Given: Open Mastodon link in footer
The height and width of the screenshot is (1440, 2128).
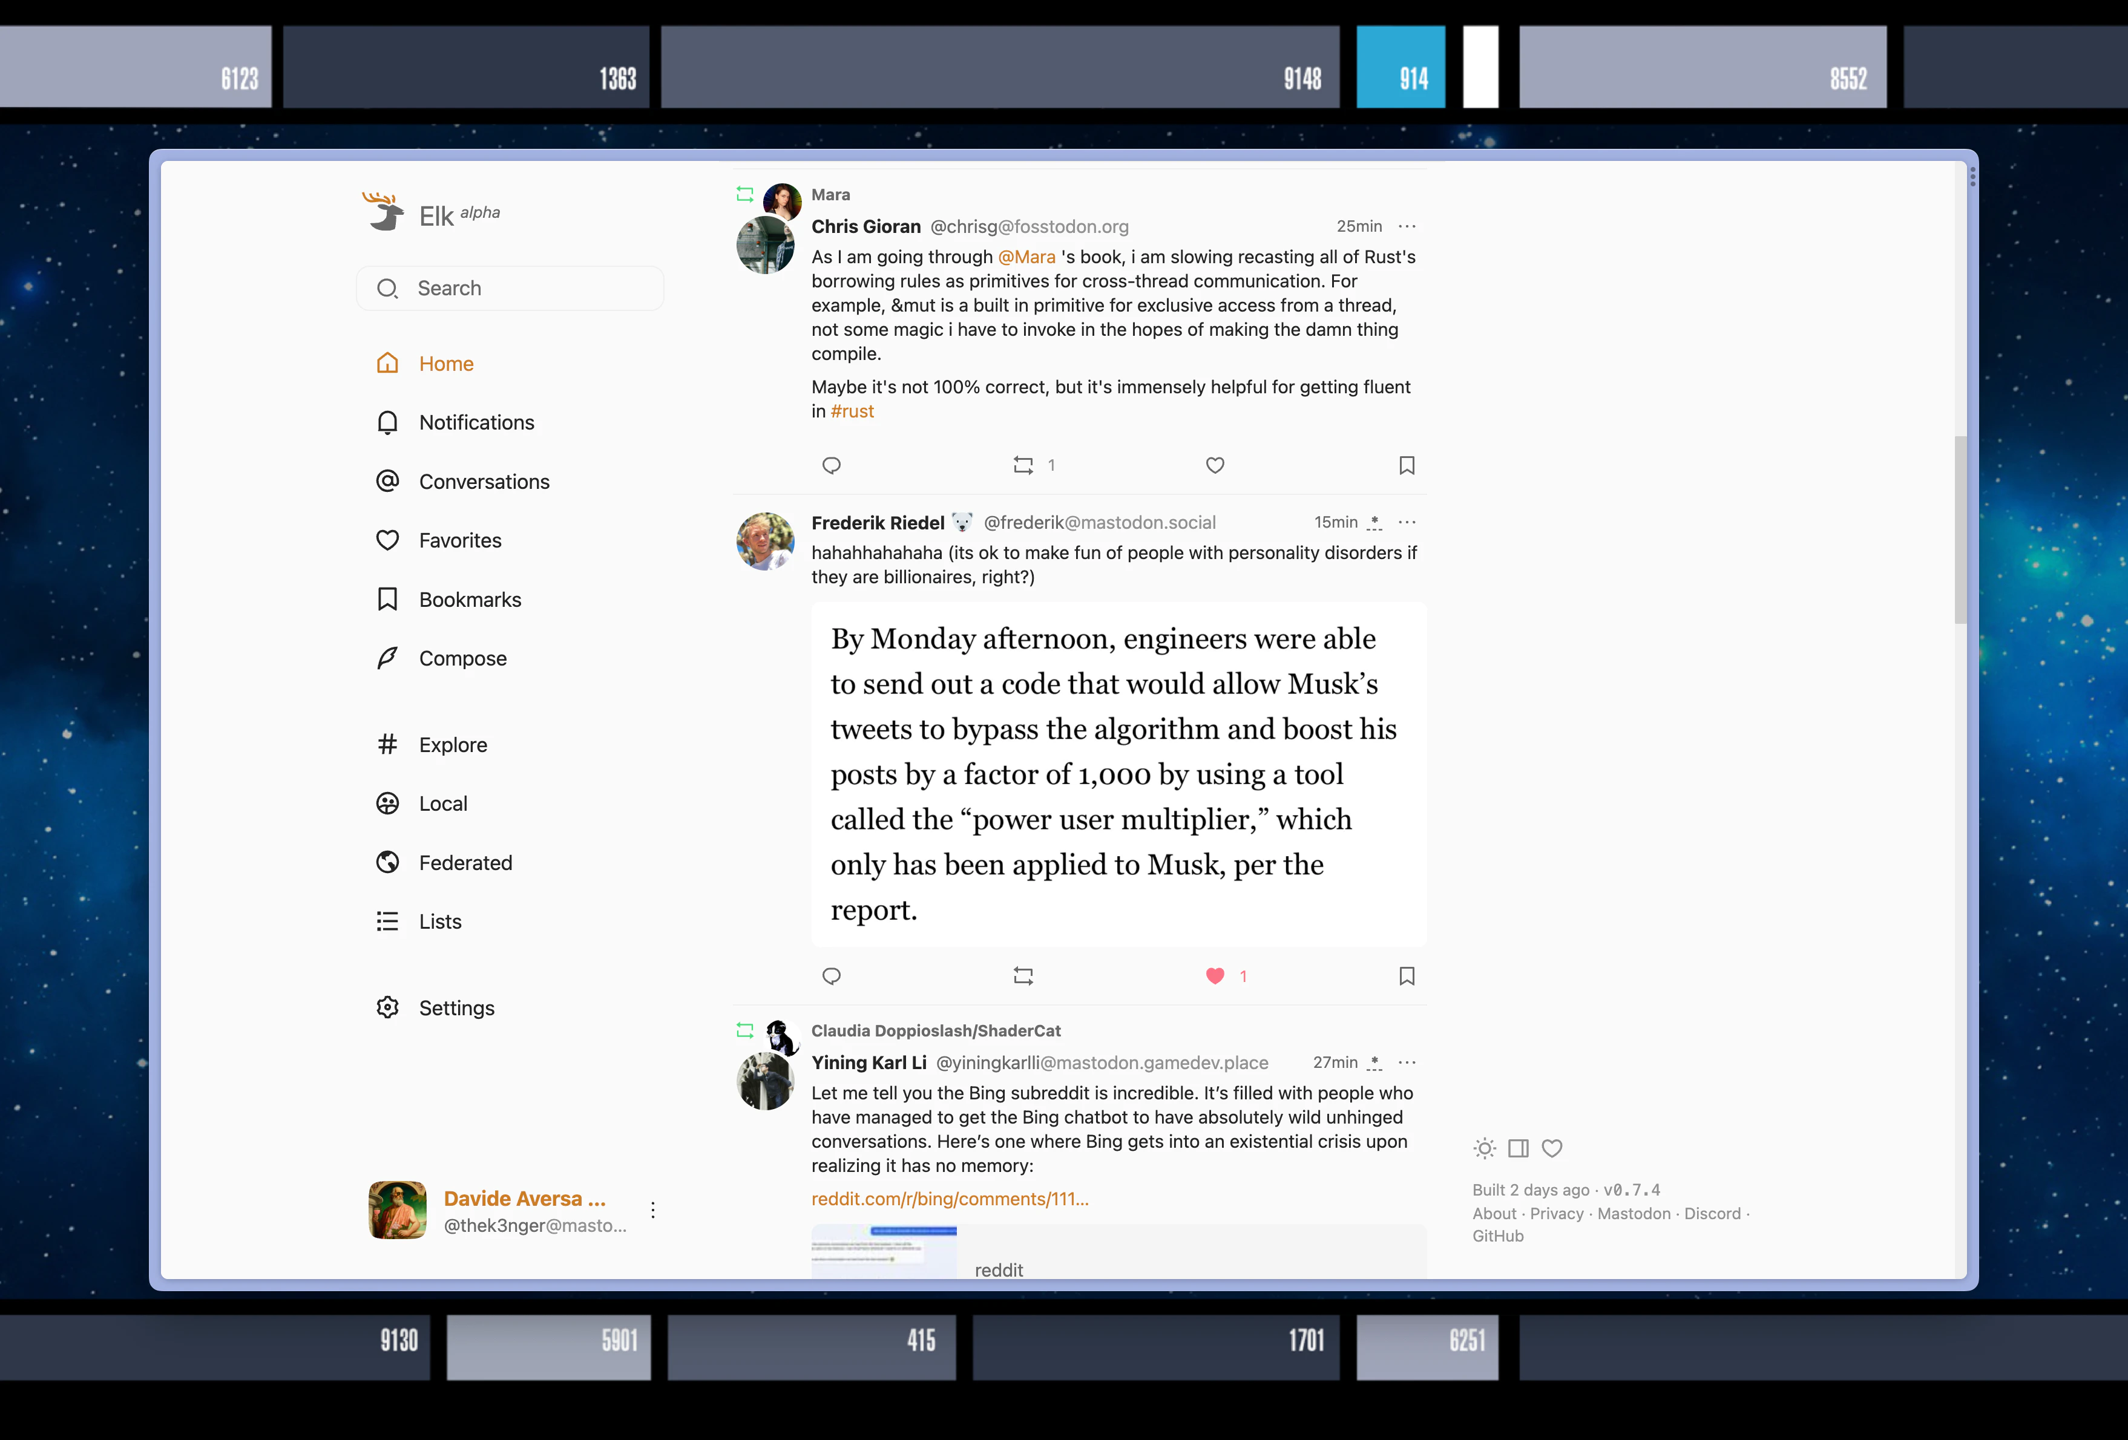Looking at the screenshot, I should 1634,1214.
